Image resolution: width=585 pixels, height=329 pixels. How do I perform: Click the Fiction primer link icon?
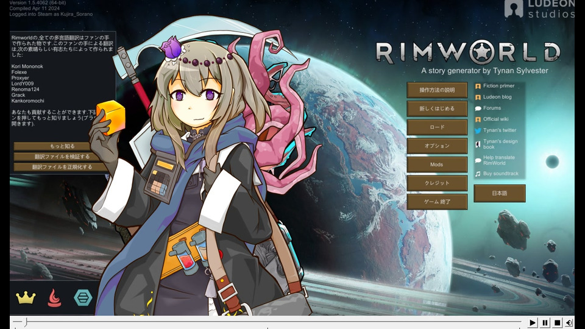pos(478,86)
